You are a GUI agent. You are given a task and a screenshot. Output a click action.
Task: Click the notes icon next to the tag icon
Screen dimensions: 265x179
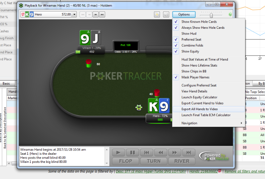[x=166, y=14]
